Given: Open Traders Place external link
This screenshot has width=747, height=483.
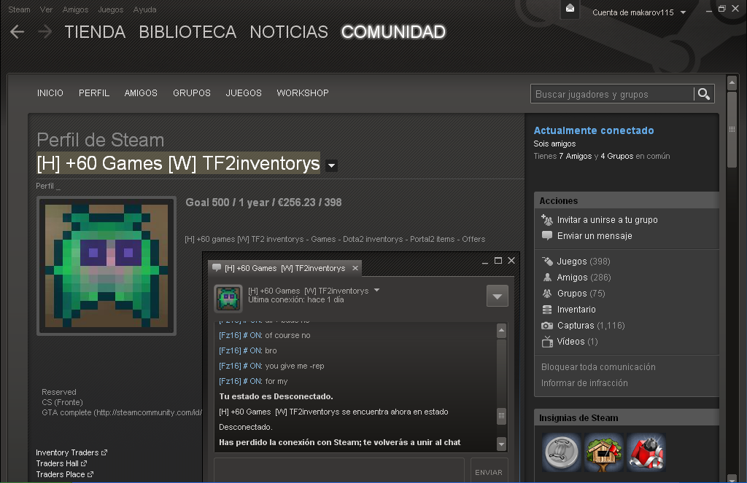Looking at the screenshot, I should [65, 474].
